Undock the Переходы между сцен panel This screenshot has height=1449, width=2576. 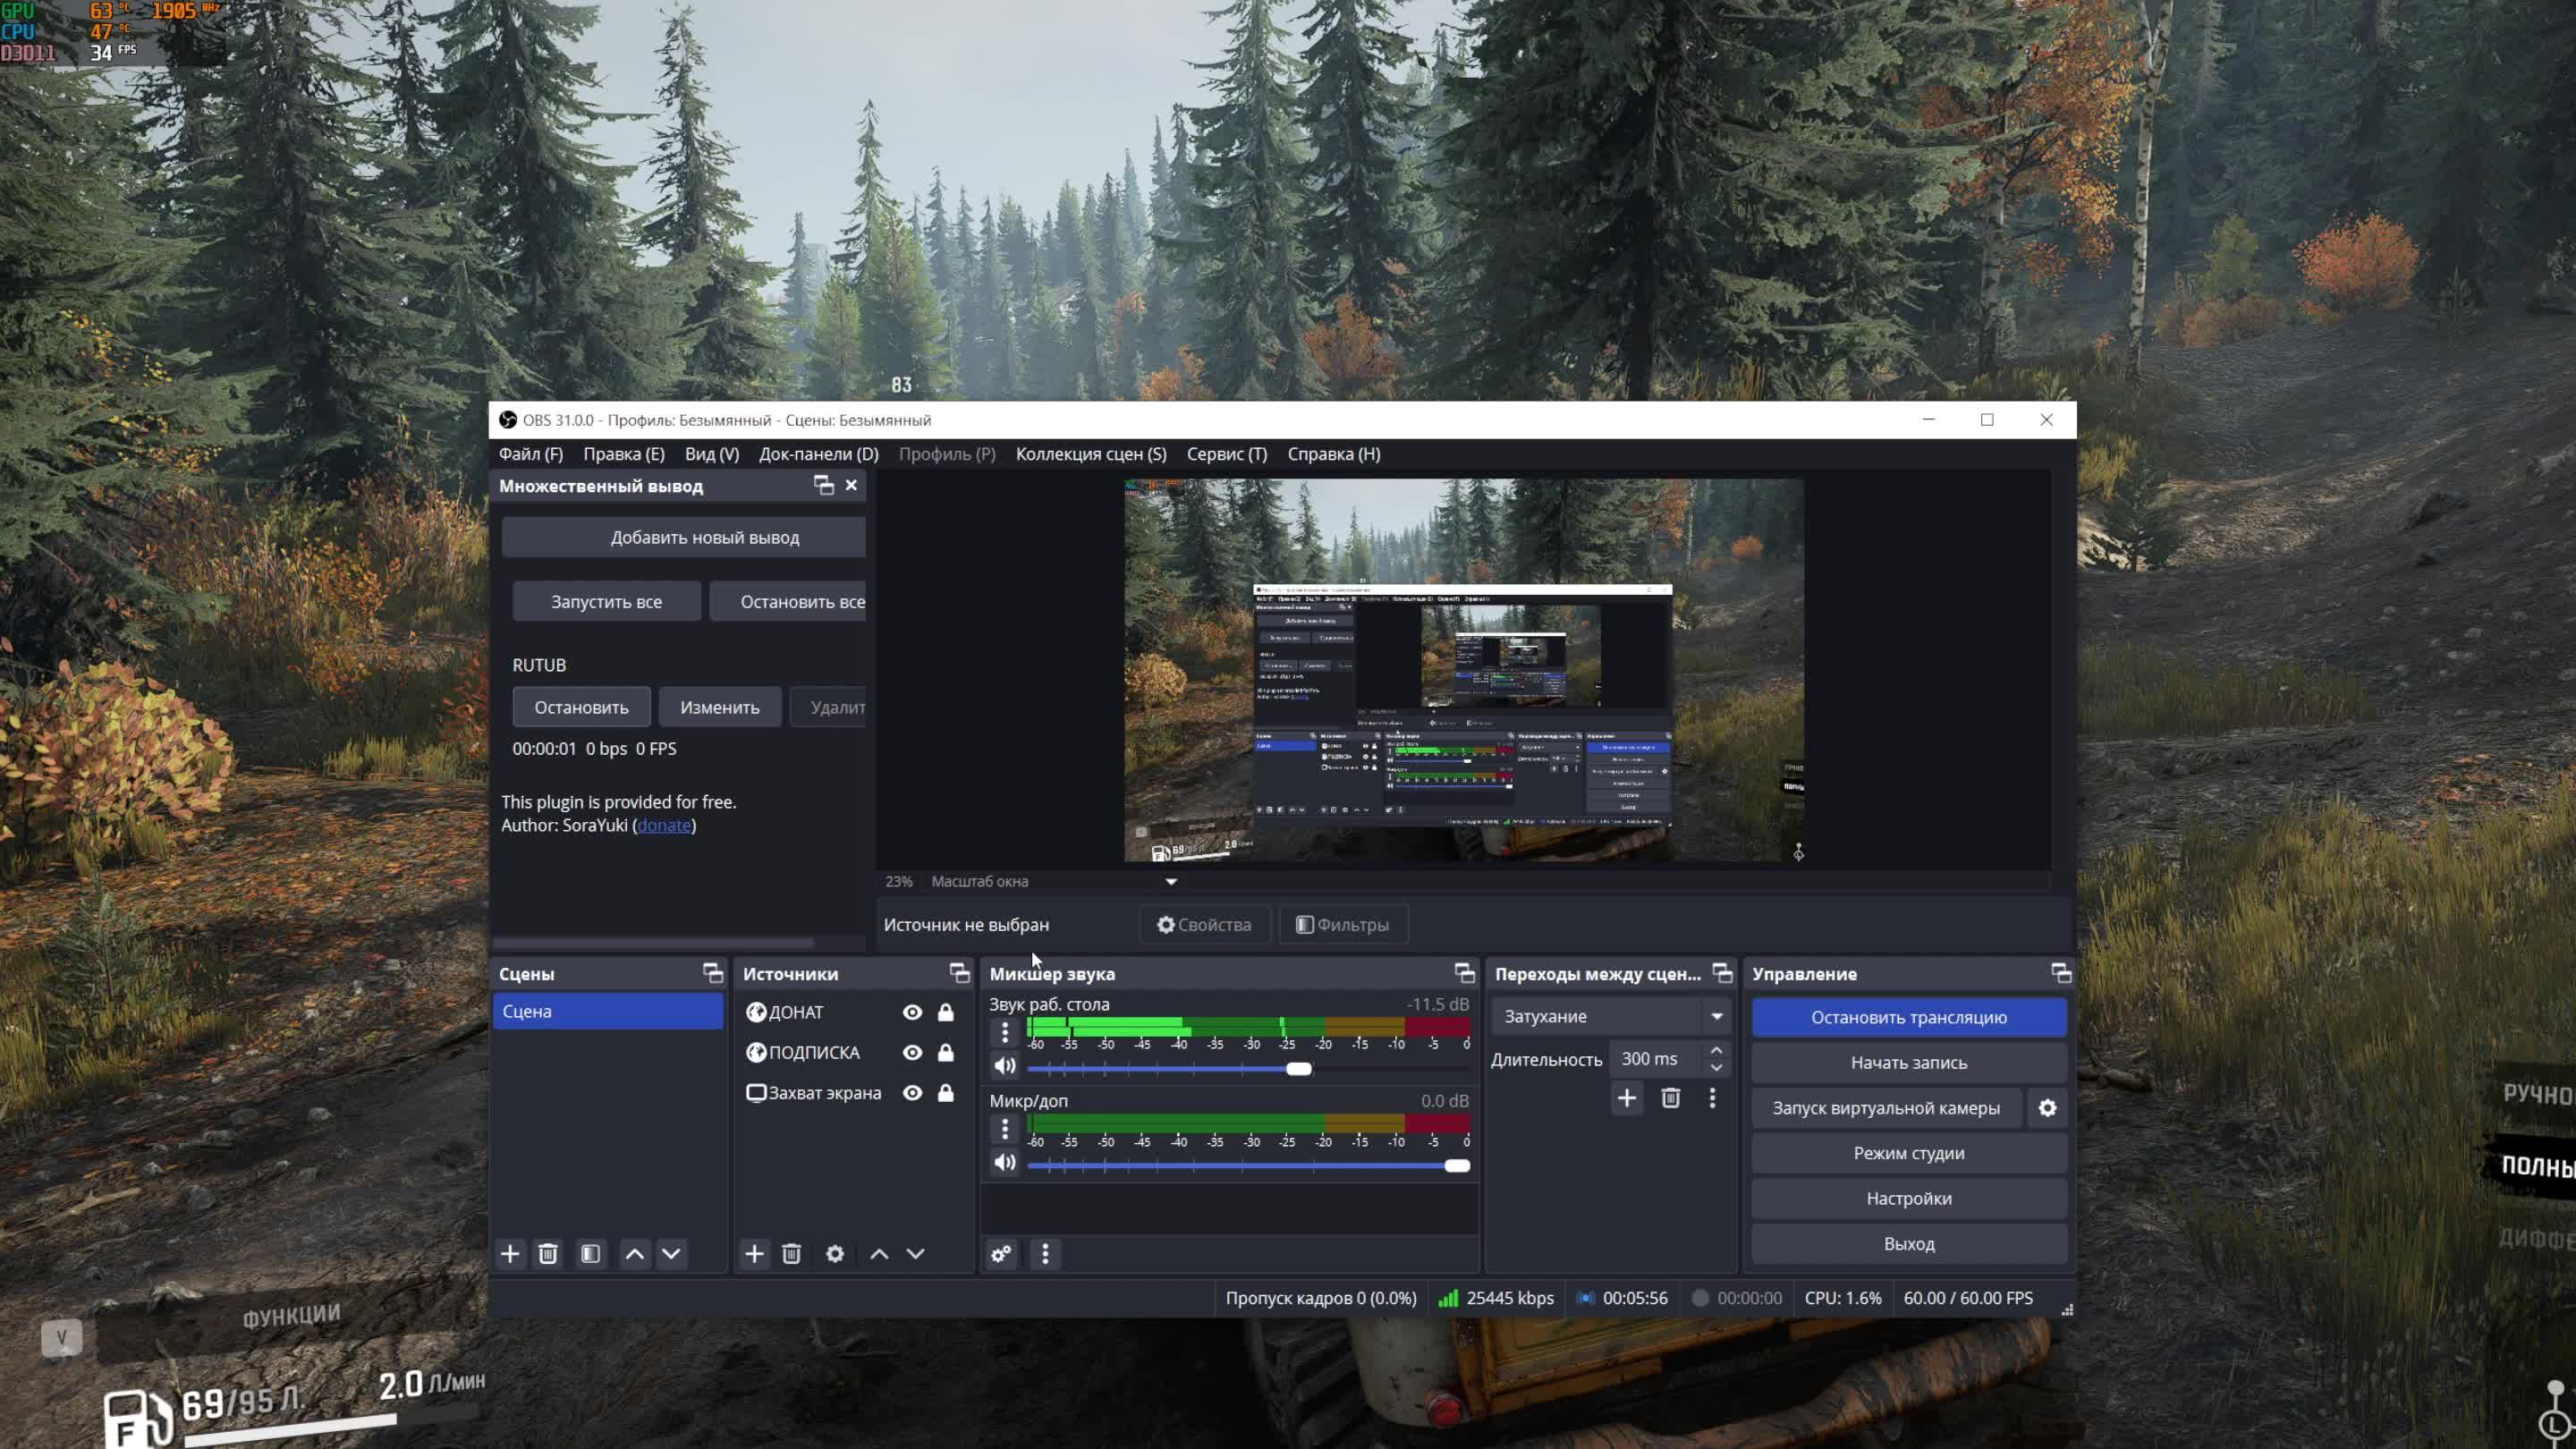point(1723,973)
